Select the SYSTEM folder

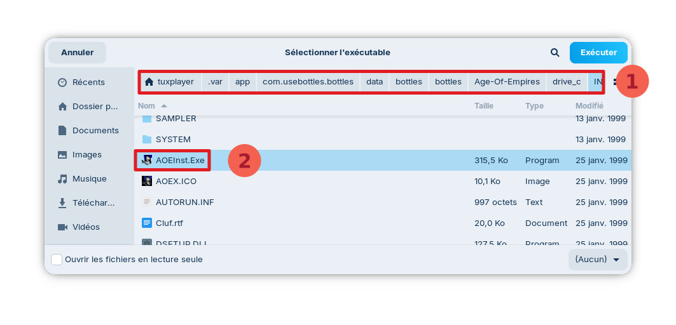173,140
